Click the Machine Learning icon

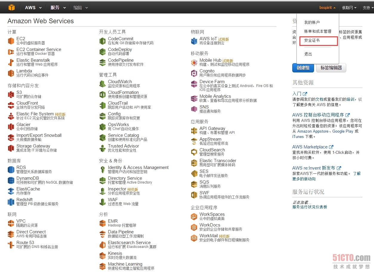click(x=103, y=266)
